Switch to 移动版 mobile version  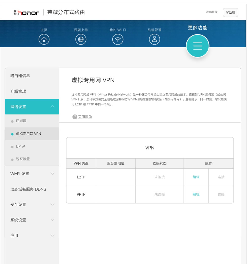pos(230,13)
